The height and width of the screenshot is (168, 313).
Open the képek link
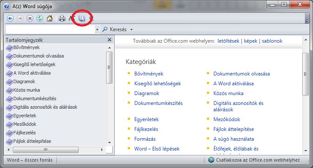coord(251,41)
